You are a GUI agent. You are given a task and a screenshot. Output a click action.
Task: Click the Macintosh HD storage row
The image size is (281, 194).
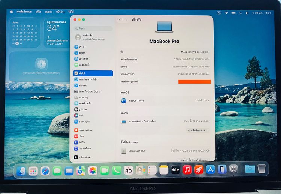[x=164, y=151]
